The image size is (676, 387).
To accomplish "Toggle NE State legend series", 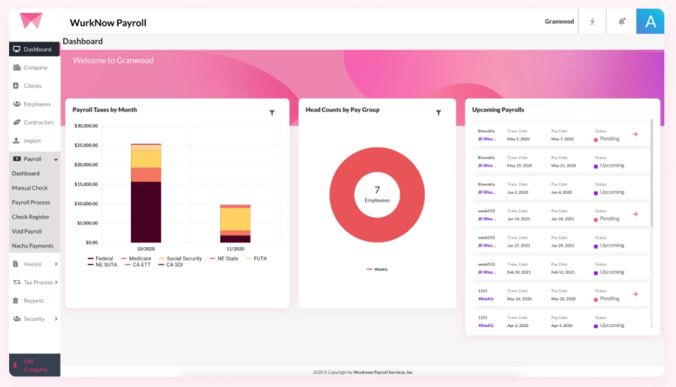I will click(x=224, y=259).
